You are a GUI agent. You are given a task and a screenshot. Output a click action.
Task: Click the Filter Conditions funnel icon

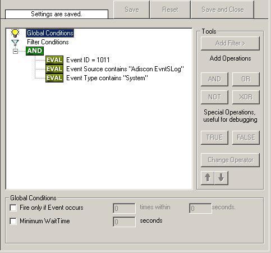pyautogui.click(x=15, y=43)
